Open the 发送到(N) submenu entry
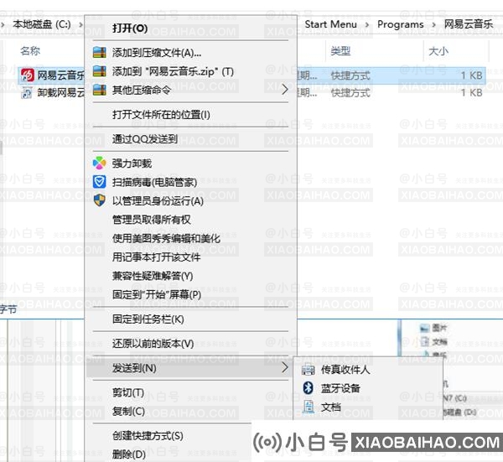Viewport: 503px width, 462px height. point(190,368)
